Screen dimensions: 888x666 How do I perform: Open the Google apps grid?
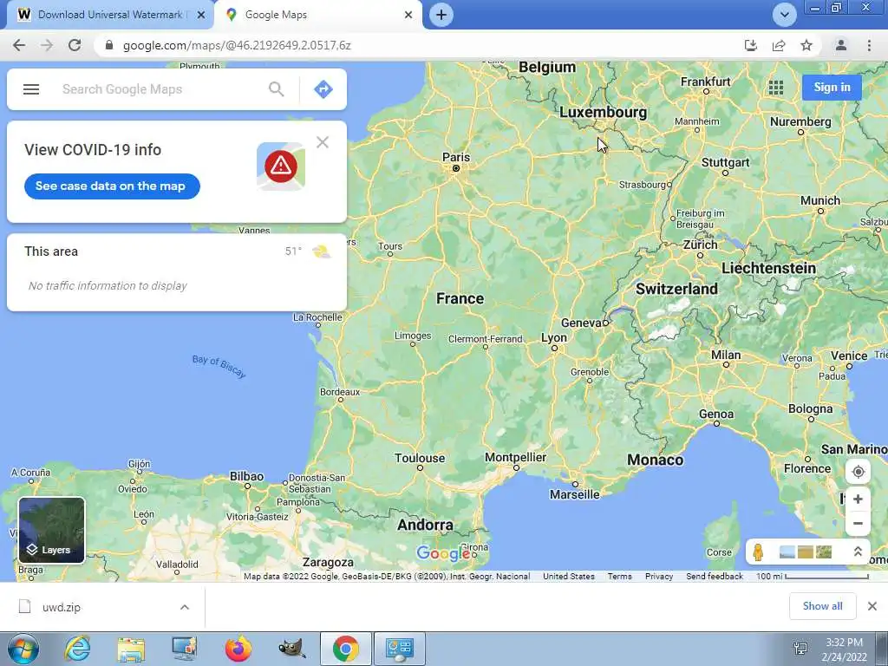coord(776,88)
